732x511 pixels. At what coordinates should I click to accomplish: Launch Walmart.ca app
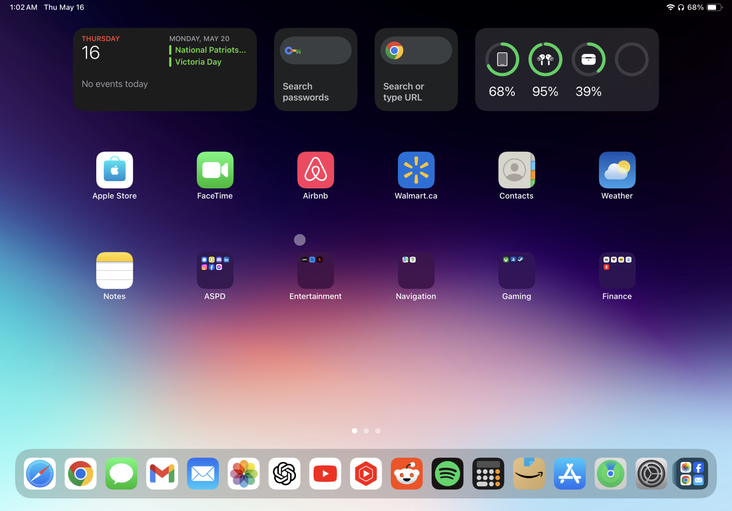(x=416, y=170)
